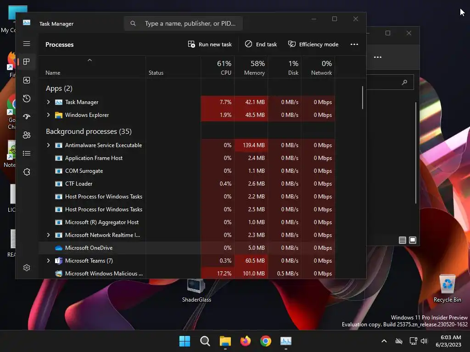The height and width of the screenshot is (352, 470).
Task: Switch to large icons view in background window
Action: pos(413,240)
